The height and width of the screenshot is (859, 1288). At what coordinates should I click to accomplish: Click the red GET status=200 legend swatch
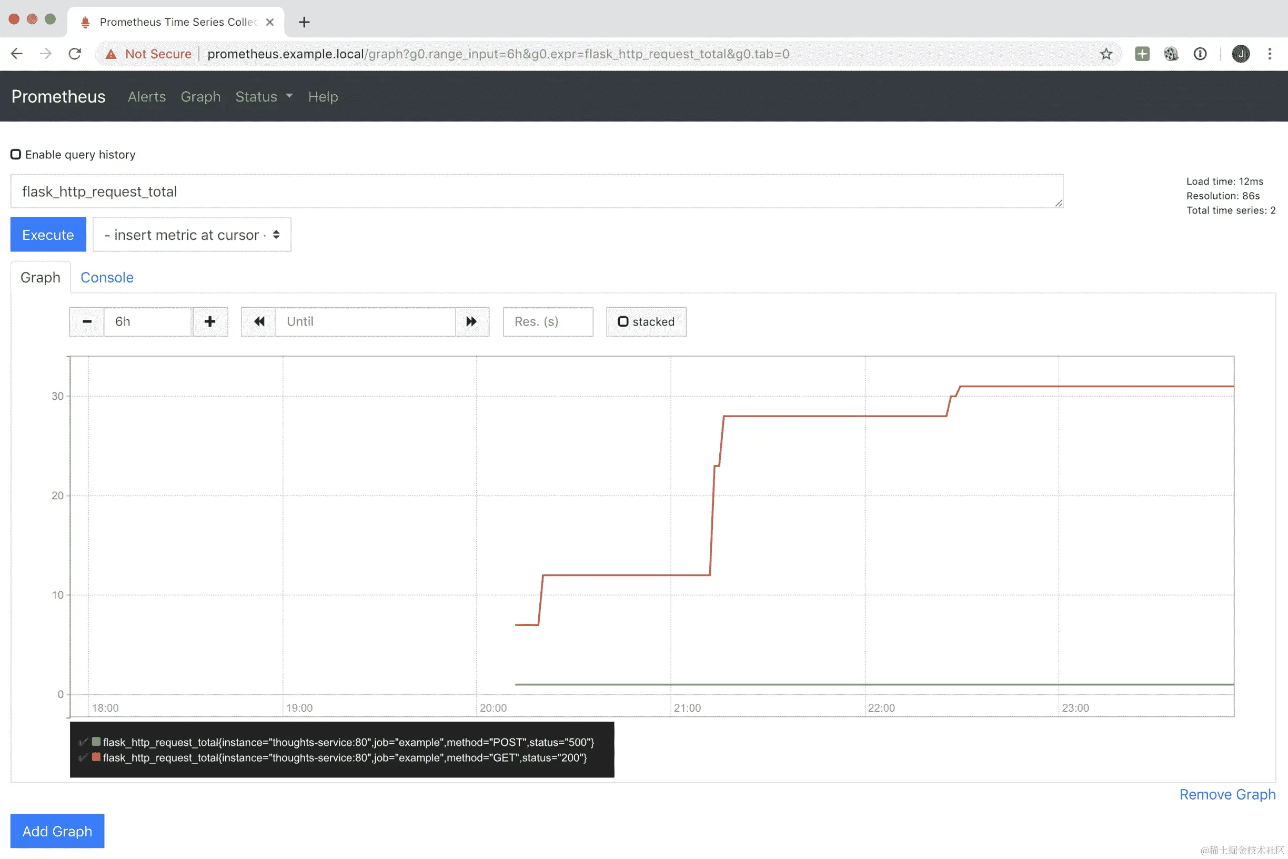coord(96,757)
